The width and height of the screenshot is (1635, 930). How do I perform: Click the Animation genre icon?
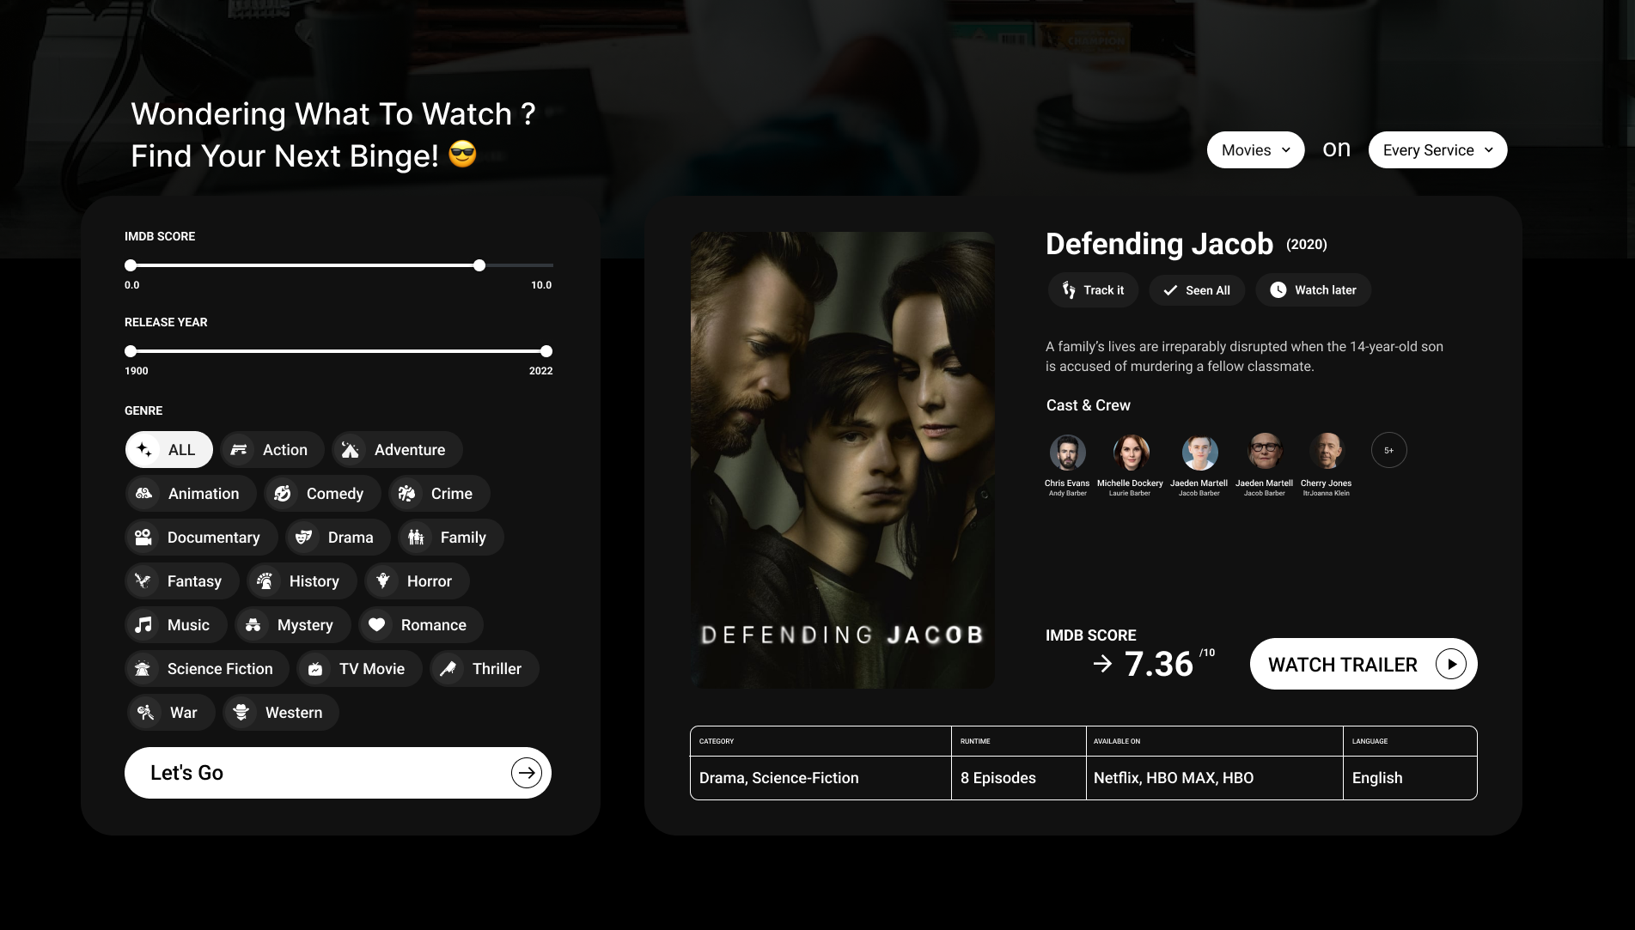point(143,494)
